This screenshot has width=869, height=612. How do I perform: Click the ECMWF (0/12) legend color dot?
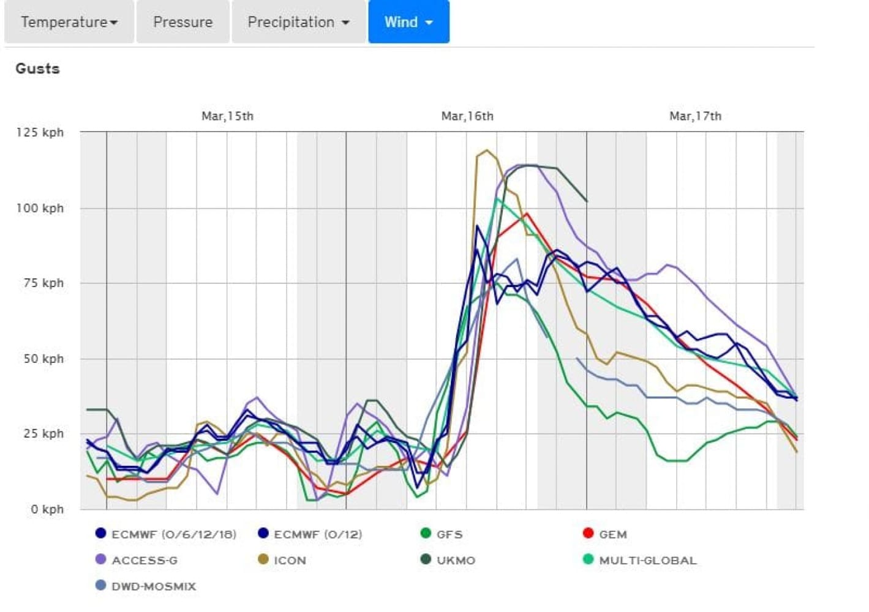click(x=263, y=533)
